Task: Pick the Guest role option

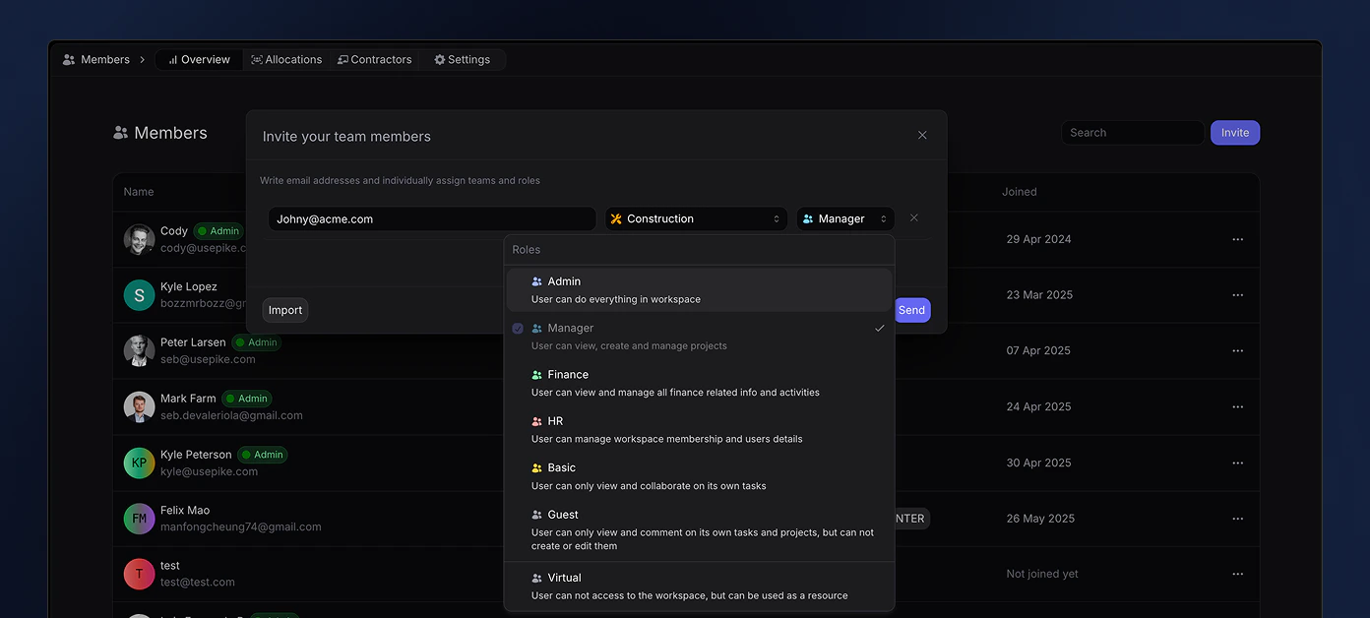Action: coord(700,529)
